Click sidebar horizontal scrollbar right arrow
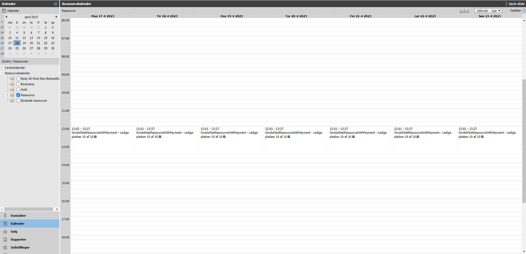The height and width of the screenshot is (254, 526). (x=57, y=209)
